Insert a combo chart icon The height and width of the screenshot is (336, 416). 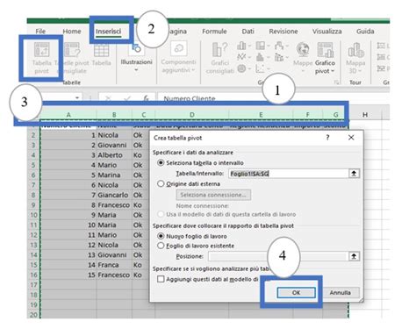click(x=279, y=57)
